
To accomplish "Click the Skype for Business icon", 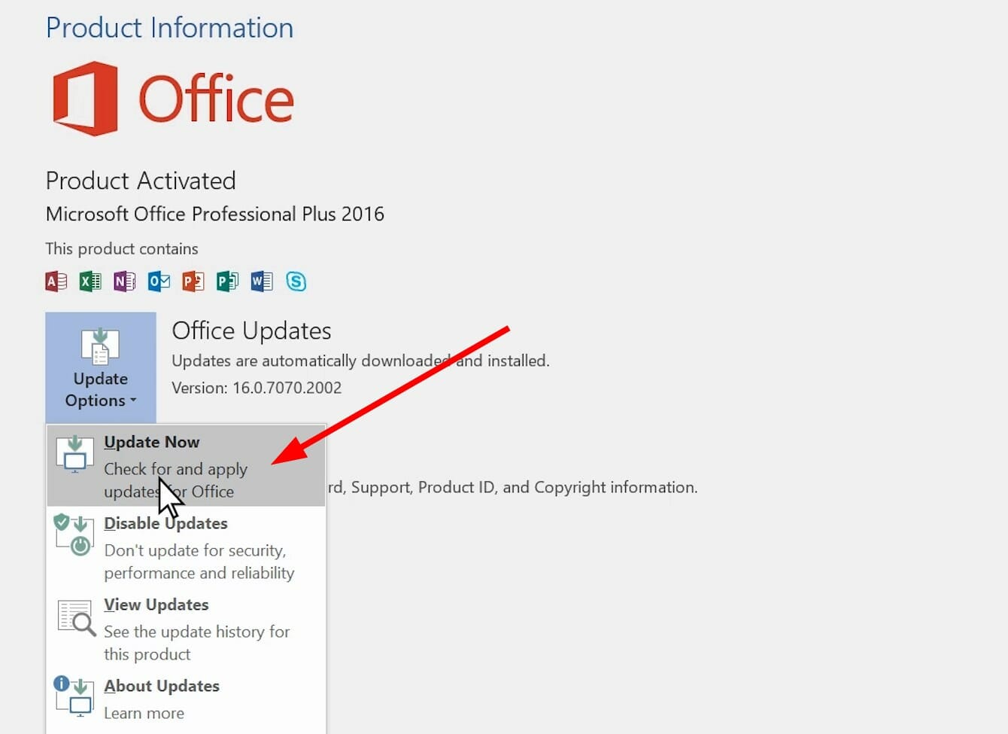I will coord(296,282).
